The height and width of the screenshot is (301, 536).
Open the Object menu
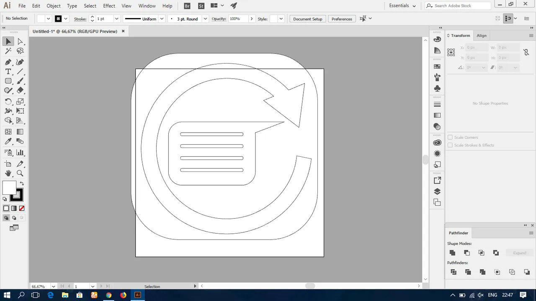[53, 6]
